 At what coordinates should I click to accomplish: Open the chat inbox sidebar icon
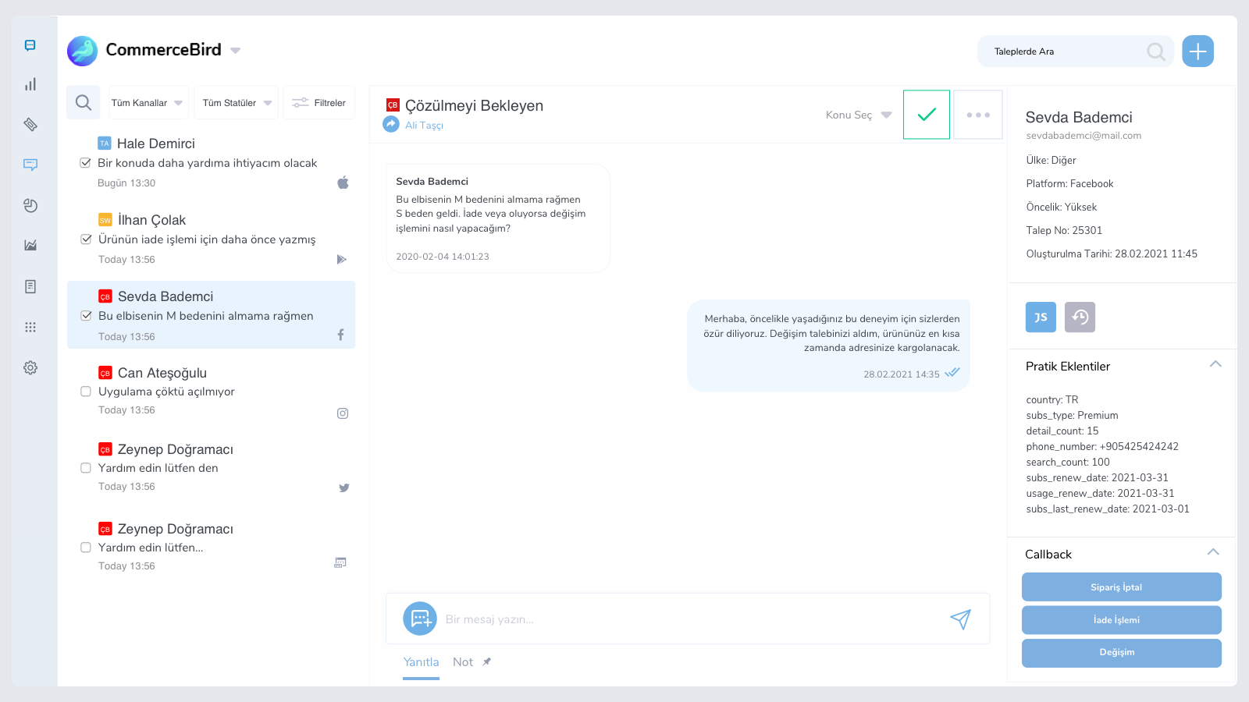pyautogui.click(x=30, y=45)
